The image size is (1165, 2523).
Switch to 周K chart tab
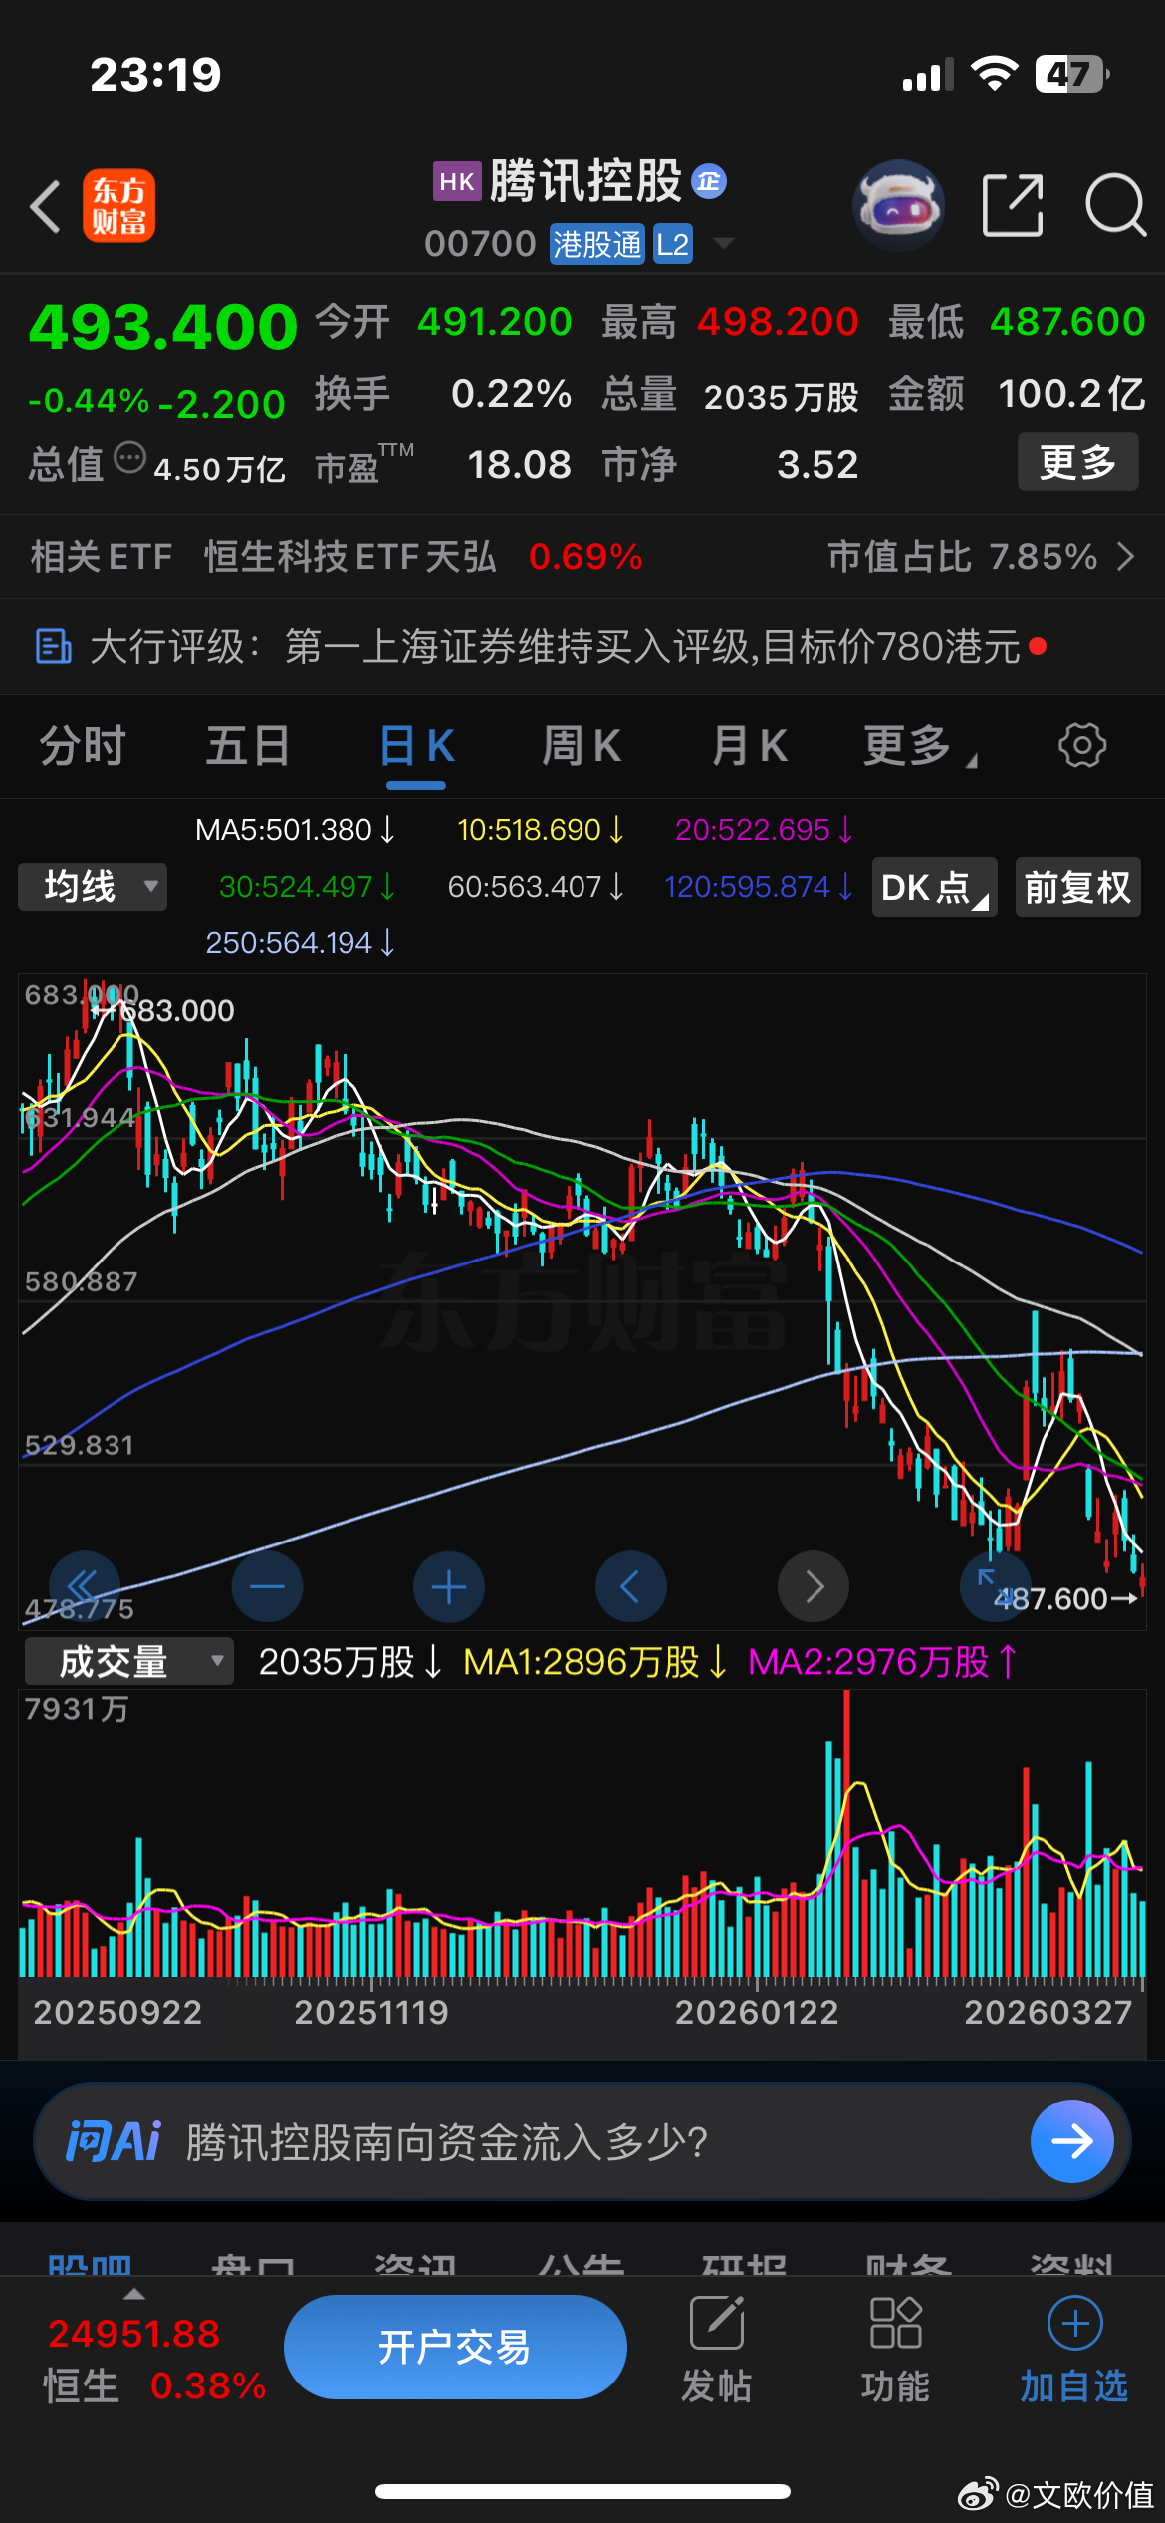click(x=582, y=745)
